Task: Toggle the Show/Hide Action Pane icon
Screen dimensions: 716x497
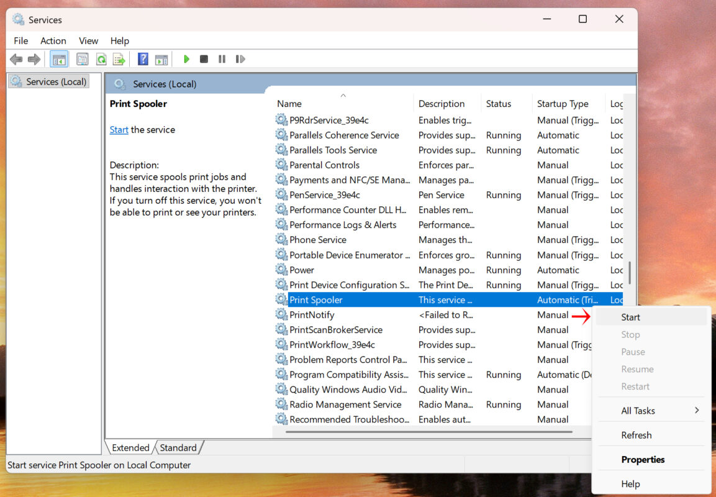Action: pos(161,59)
